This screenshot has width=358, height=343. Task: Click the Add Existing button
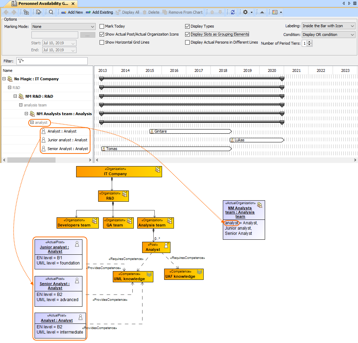[99, 12]
